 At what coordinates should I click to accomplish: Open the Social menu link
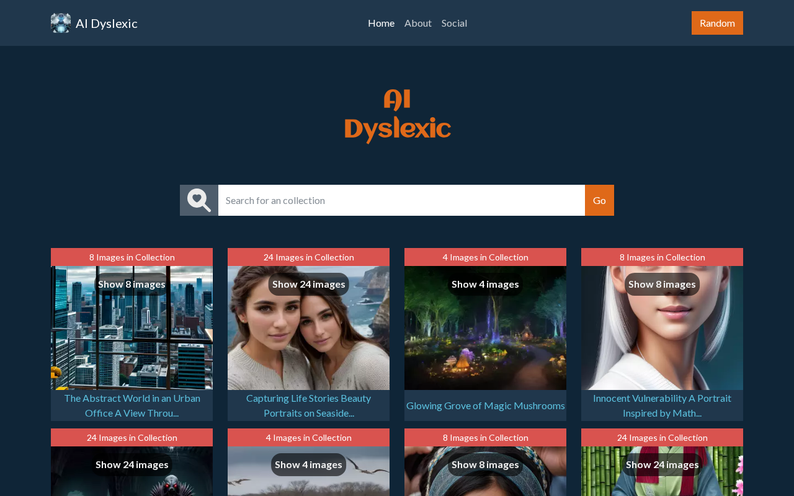coord(454,23)
